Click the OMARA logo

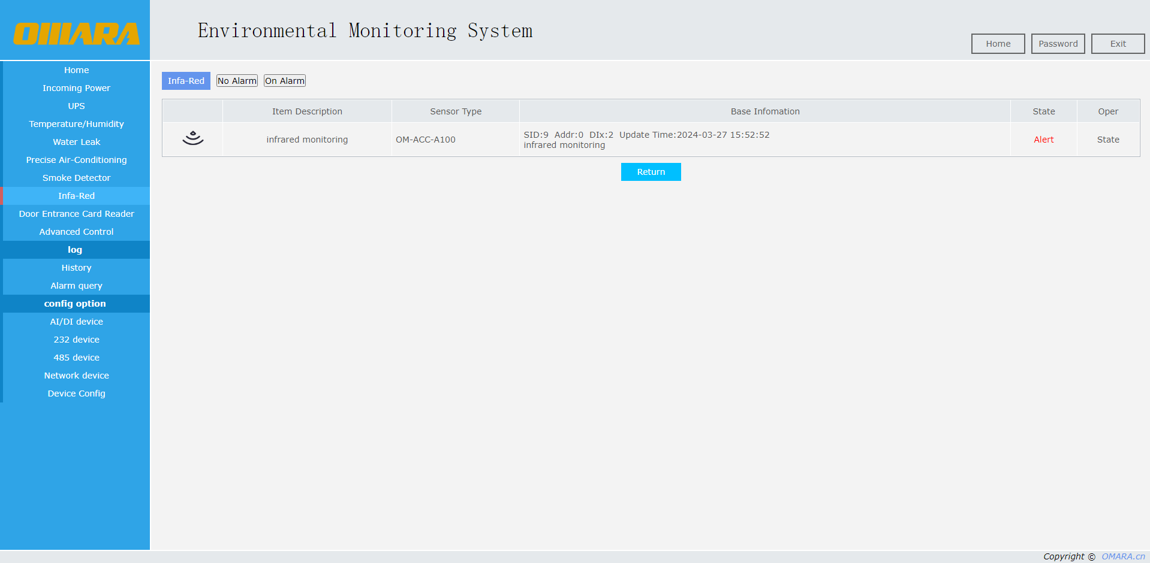(76, 34)
